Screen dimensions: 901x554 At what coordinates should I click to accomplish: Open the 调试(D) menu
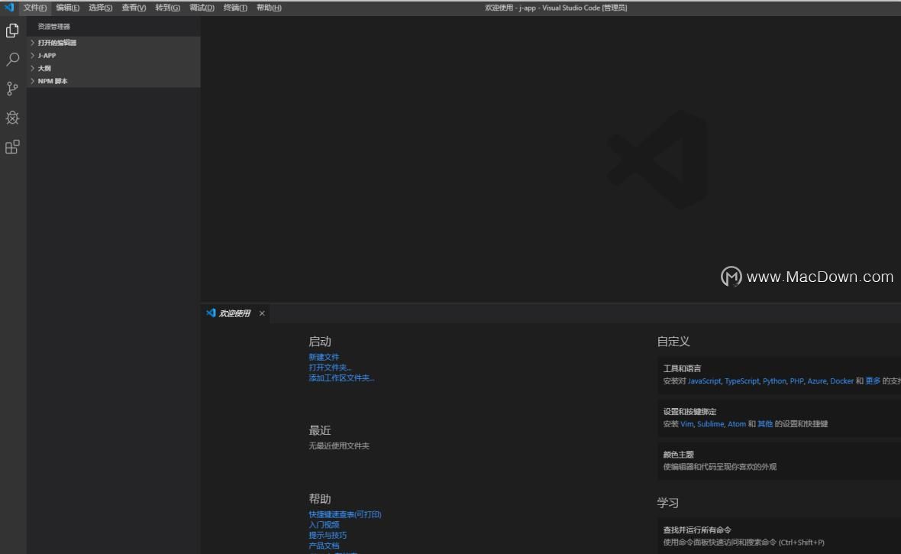tap(202, 8)
